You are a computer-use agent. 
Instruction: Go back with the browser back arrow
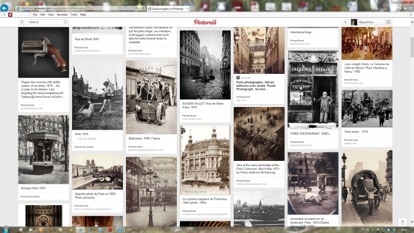pyautogui.click(x=4, y=8)
